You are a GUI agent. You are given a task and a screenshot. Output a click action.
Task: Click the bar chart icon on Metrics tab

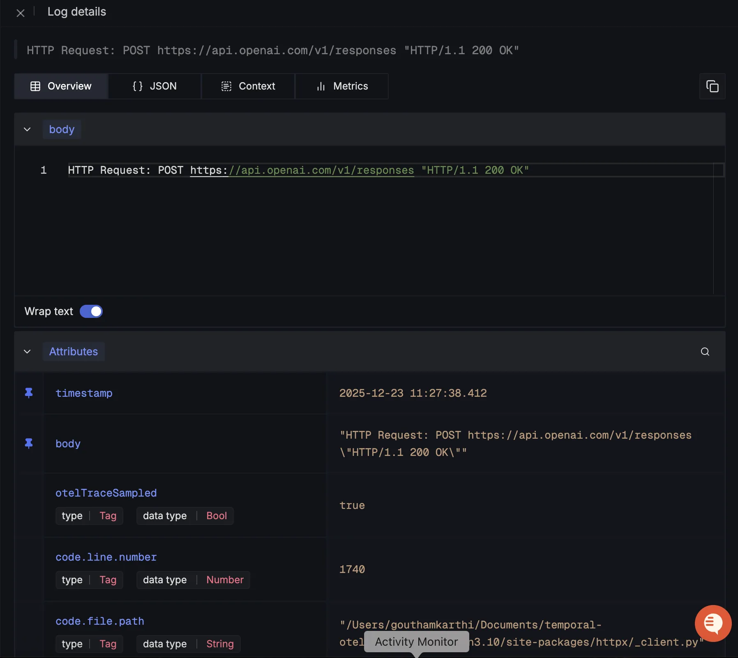[x=321, y=86]
